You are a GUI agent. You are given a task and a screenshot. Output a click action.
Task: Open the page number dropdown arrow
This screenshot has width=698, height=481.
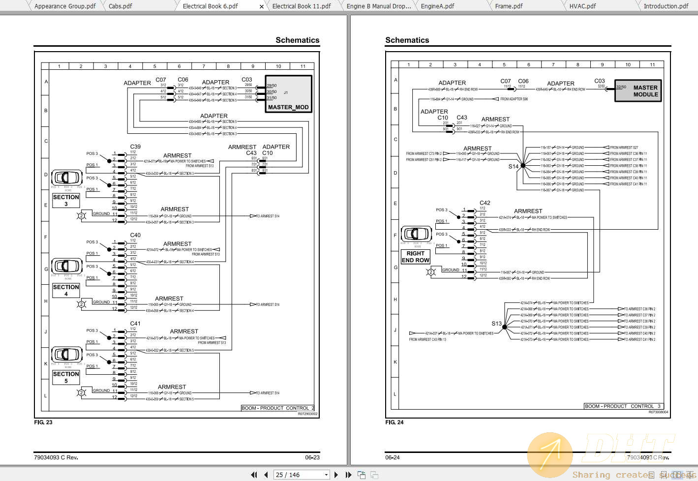[x=326, y=475]
